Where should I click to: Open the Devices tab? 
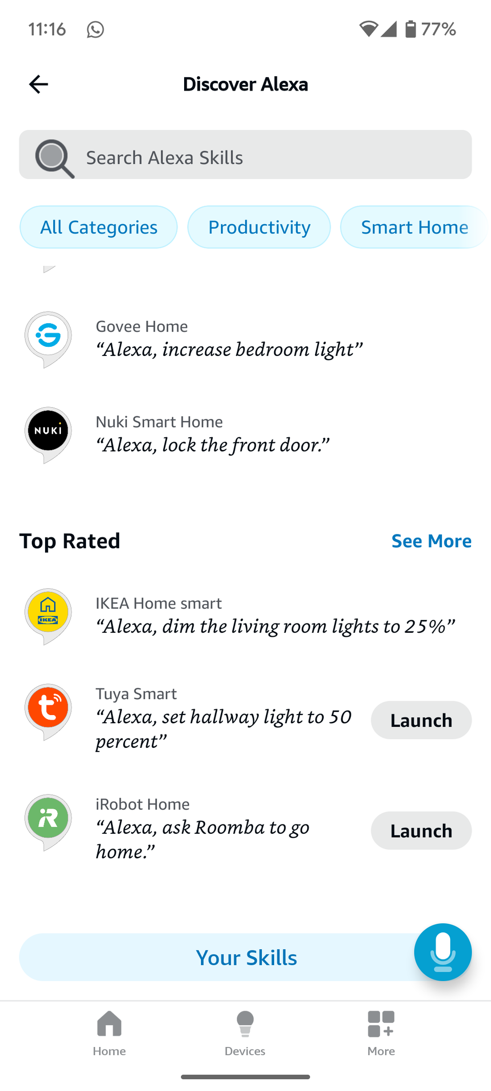(245, 1033)
